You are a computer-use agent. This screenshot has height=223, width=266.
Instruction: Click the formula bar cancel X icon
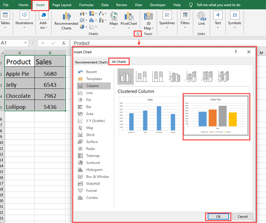[x=43, y=43]
